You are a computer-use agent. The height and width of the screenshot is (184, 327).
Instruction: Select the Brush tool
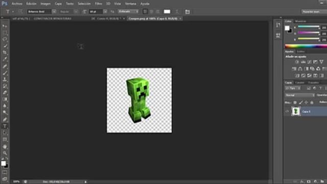[x=5, y=73]
